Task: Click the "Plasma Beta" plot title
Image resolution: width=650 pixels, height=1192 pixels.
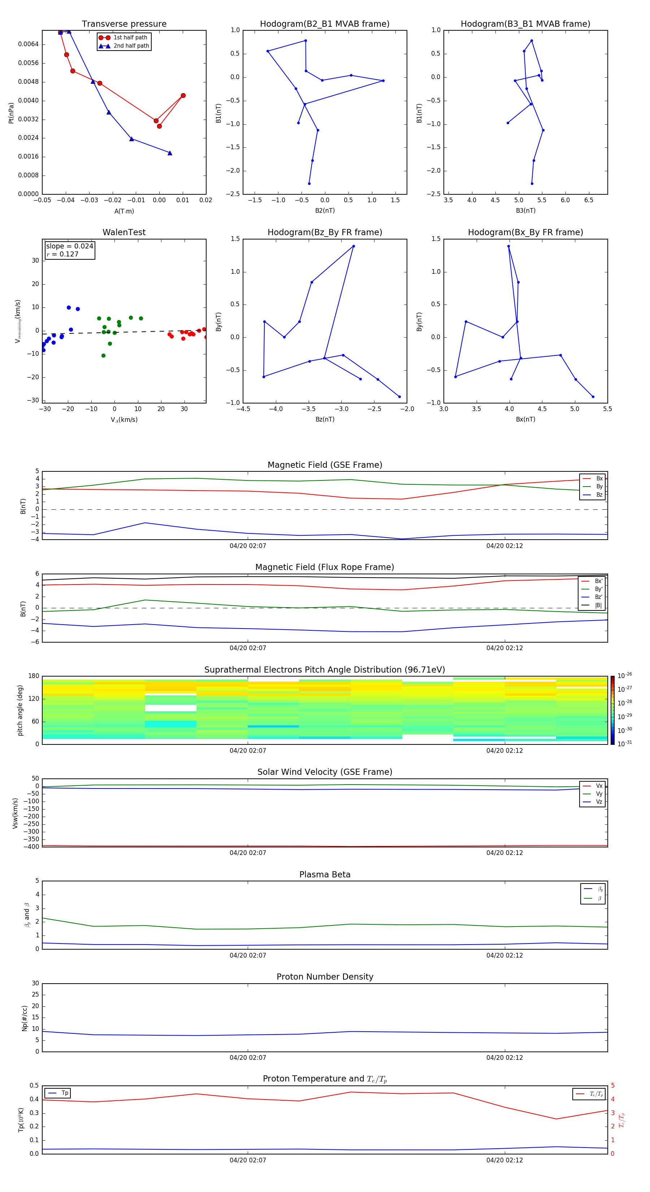Action: click(325, 875)
